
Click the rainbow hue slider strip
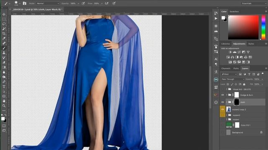263,27
